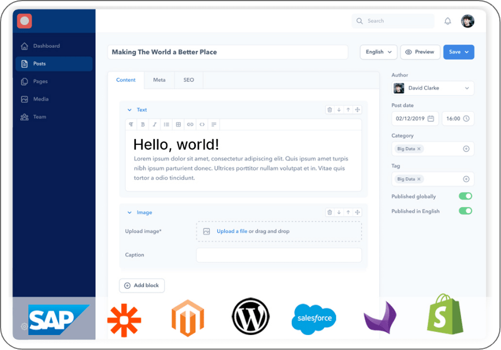Open the Author dropdown showing David Clarke
This screenshot has width=501, height=350.
click(x=433, y=88)
